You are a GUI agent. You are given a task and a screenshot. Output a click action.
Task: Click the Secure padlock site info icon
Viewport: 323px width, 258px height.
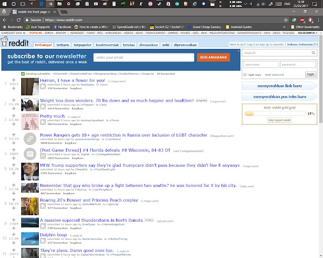[27, 20]
